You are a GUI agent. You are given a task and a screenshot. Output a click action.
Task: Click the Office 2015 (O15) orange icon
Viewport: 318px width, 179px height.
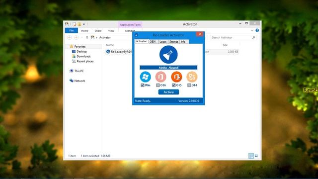pyautogui.click(x=176, y=77)
